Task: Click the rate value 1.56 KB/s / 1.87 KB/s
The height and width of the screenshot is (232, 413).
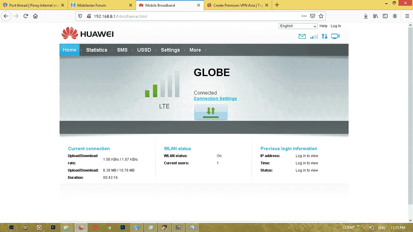Action: pyautogui.click(x=120, y=159)
